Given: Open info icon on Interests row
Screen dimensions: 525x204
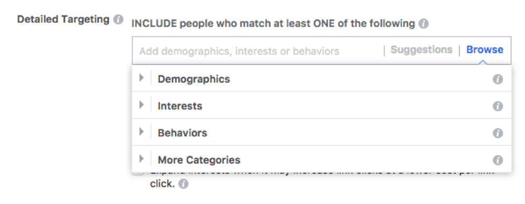Looking at the screenshot, I should click(x=498, y=106).
